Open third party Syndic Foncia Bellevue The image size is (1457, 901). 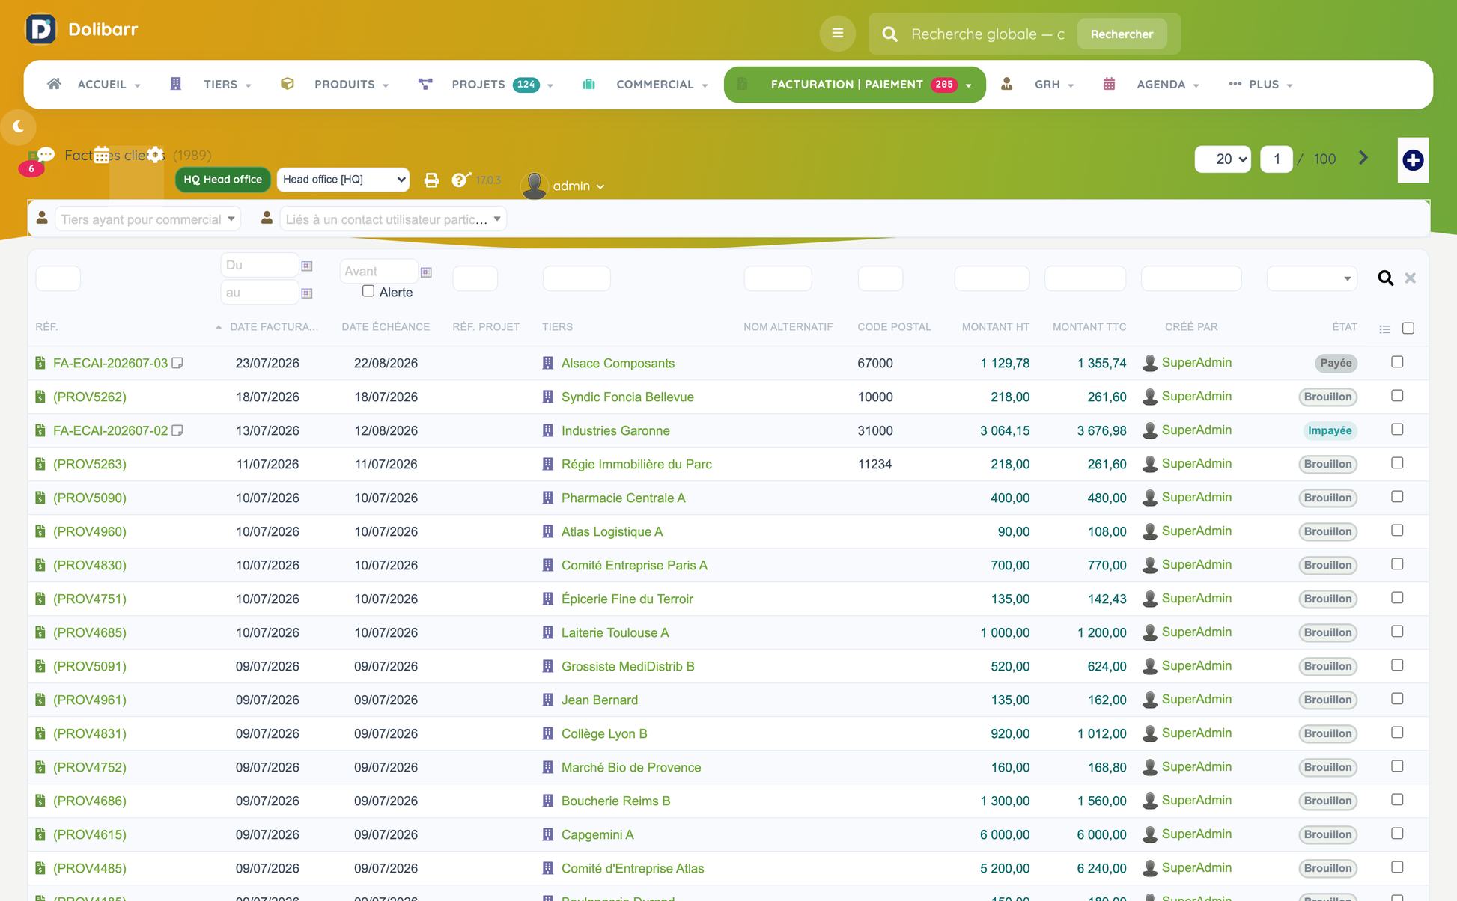pos(627,397)
